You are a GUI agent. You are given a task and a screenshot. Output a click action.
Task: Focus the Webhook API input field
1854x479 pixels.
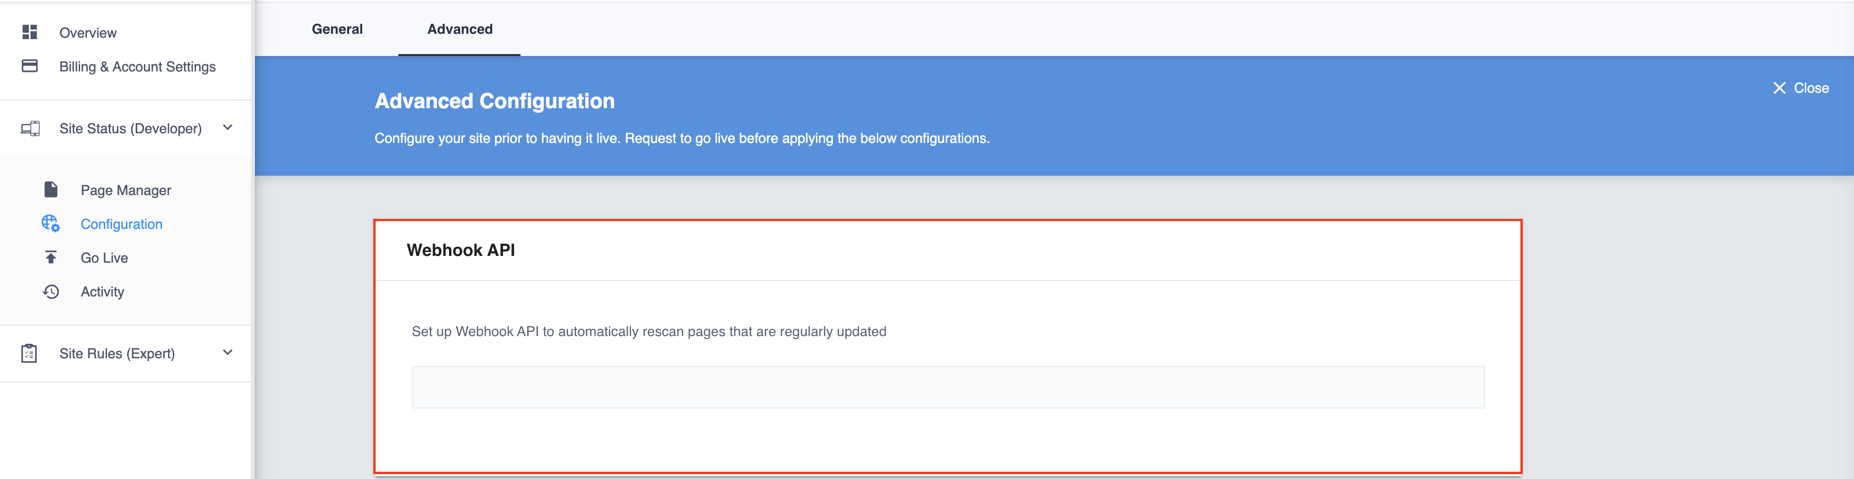(948, 387)
